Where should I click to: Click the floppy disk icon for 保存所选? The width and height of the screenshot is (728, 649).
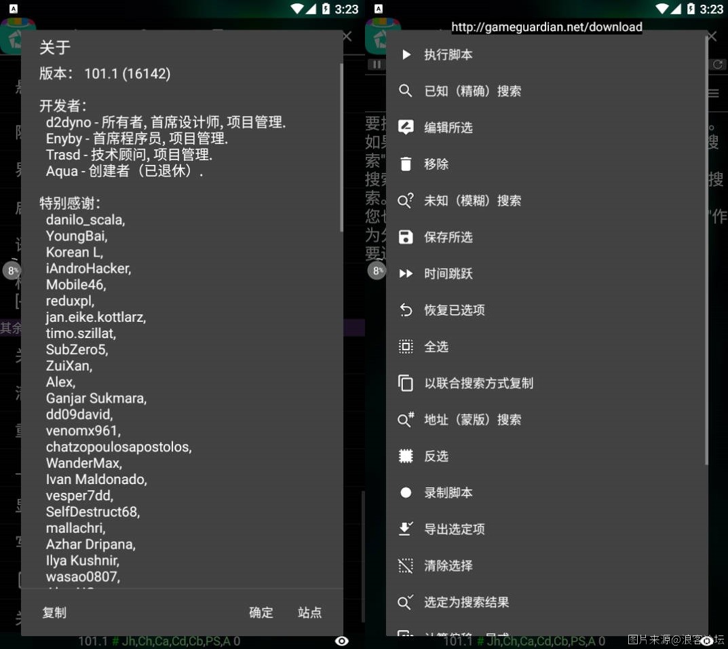(406, 237)
